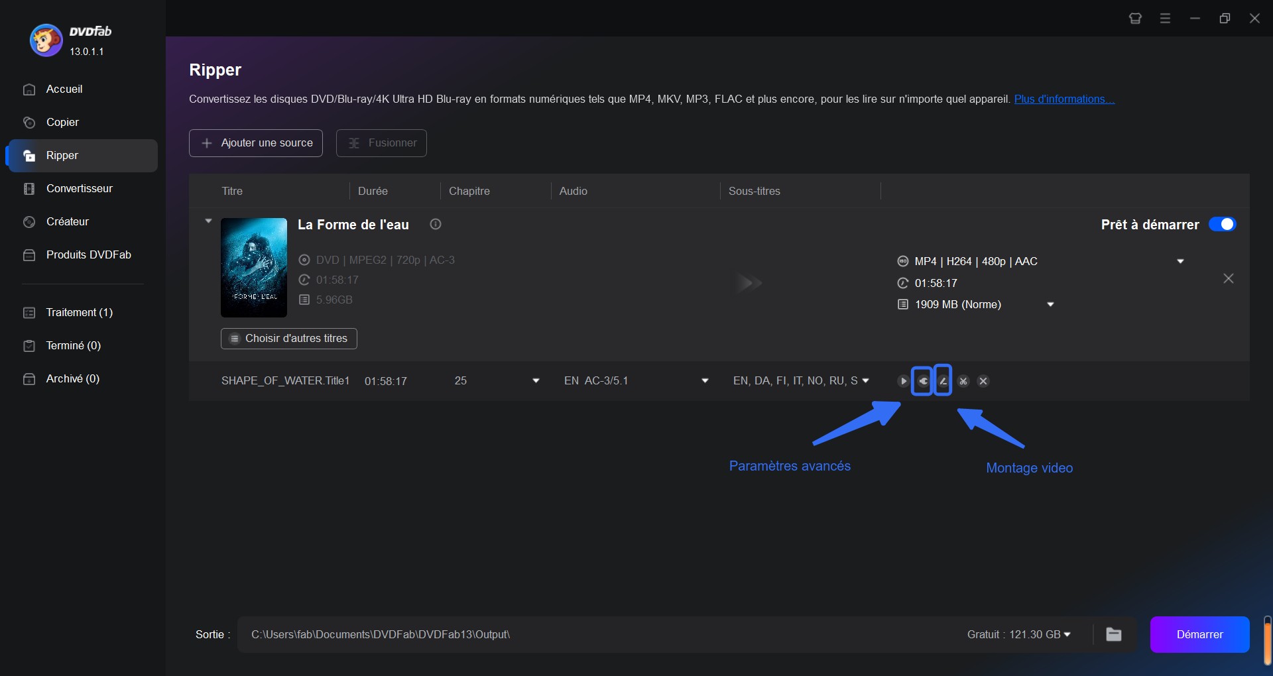Open Traitement (1) queue
1273x676 pixels.
82,312
